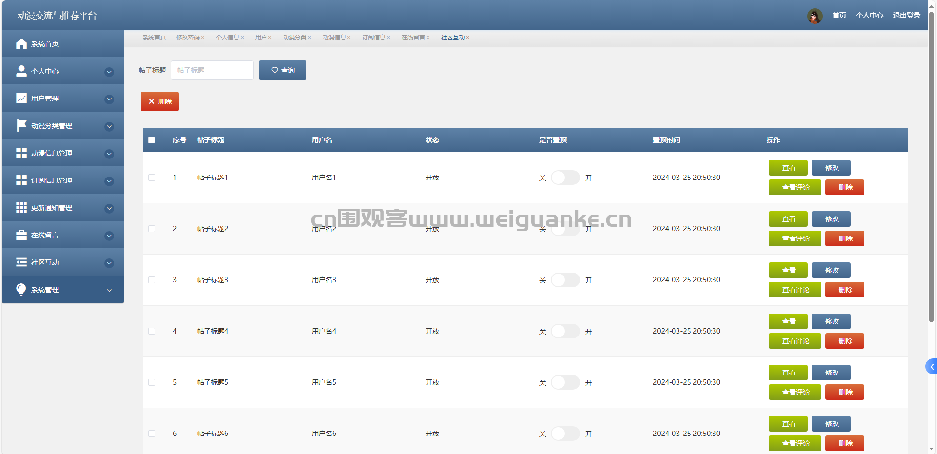Viewport: 937px width, 454px height.
Task: Expand the 用户管理 menu chevron
Action: point(109,99)
